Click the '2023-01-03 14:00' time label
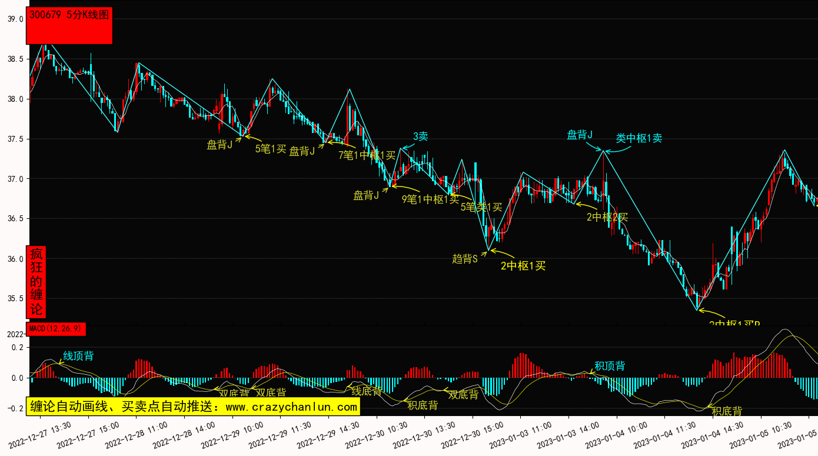818x456 pixels. (568, 435)
